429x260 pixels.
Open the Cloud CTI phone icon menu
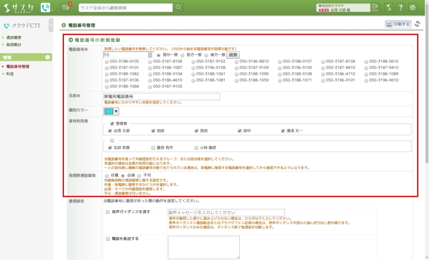[x=45, y=7]
